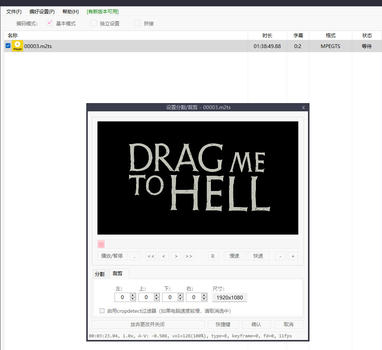Viewport: 382px width, 350px height.
Task: Click the 格式 column header
Action: (331, 35)
